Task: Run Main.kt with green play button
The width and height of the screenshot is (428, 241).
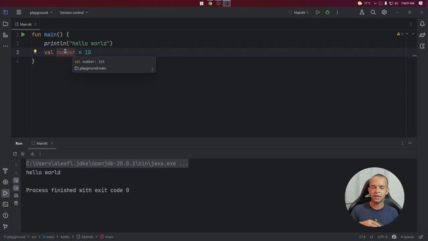Action: [318, 13]
